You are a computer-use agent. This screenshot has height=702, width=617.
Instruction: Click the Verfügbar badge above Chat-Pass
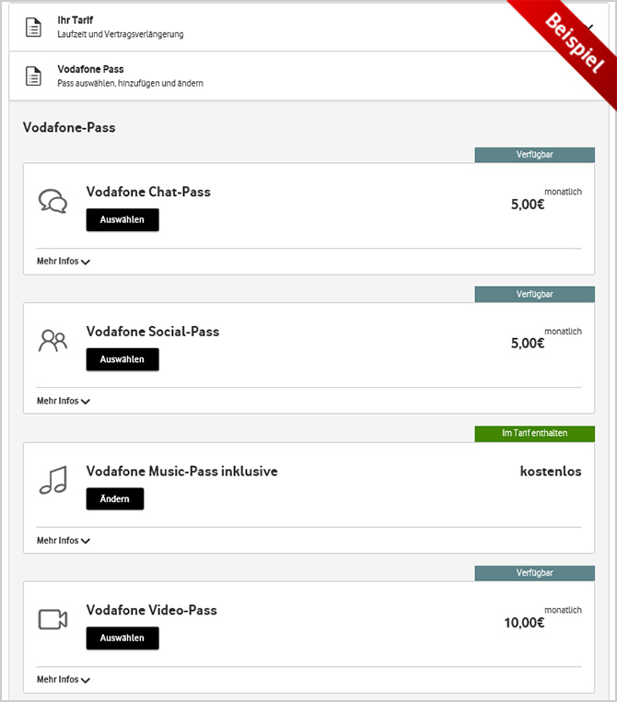point(534,155)
